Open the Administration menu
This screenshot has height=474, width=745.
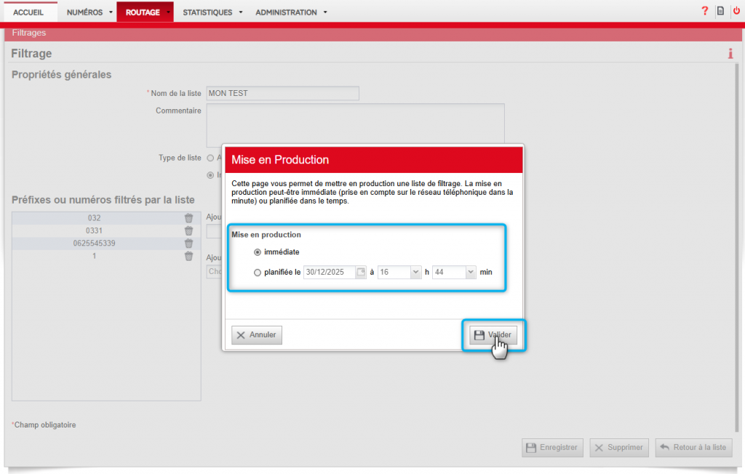point(291,12)
